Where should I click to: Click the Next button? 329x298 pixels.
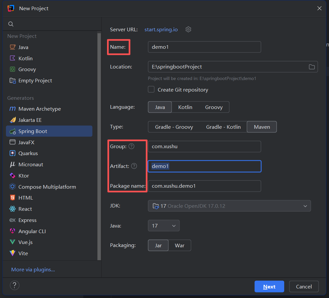pyautogui.click(x=269, y=286)
